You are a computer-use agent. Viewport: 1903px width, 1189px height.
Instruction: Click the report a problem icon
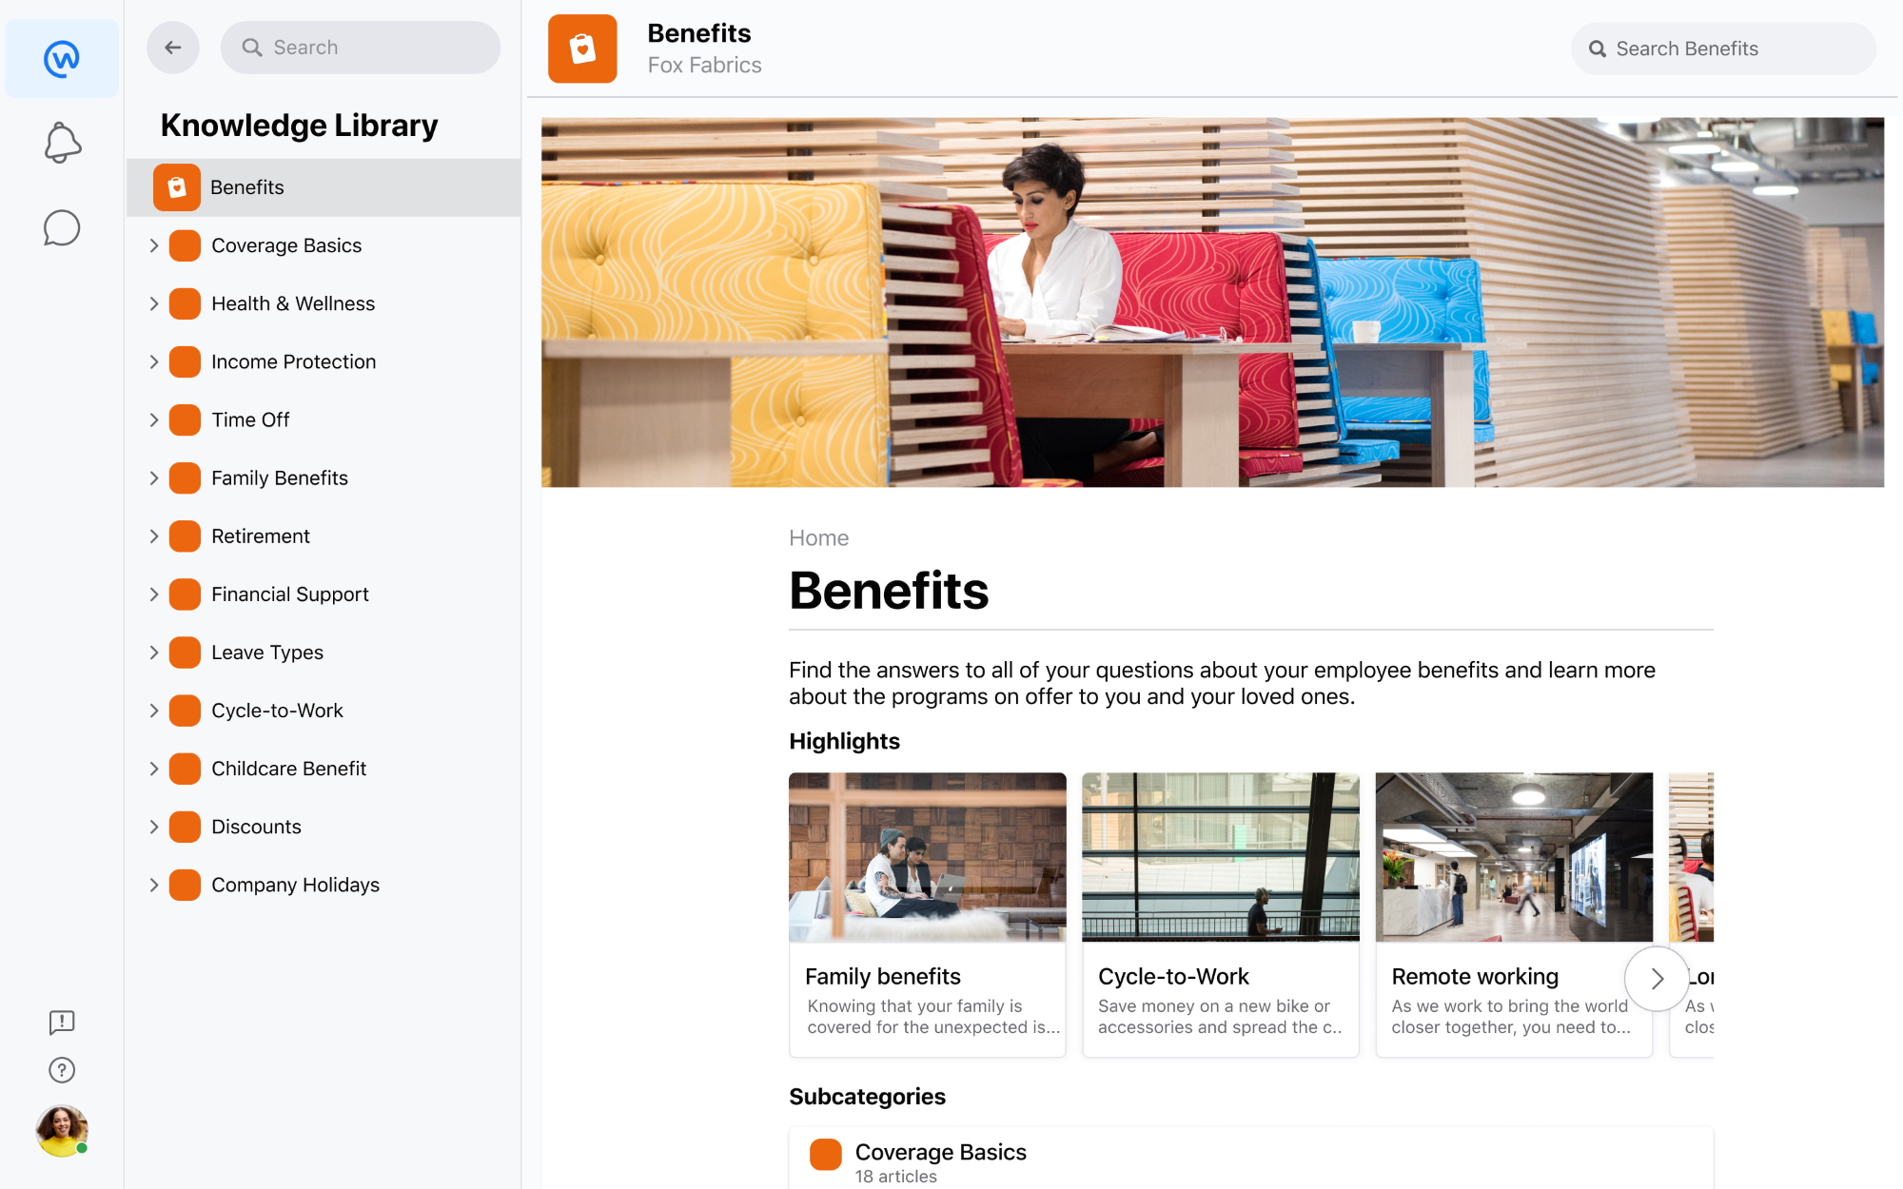point(61,1023)
